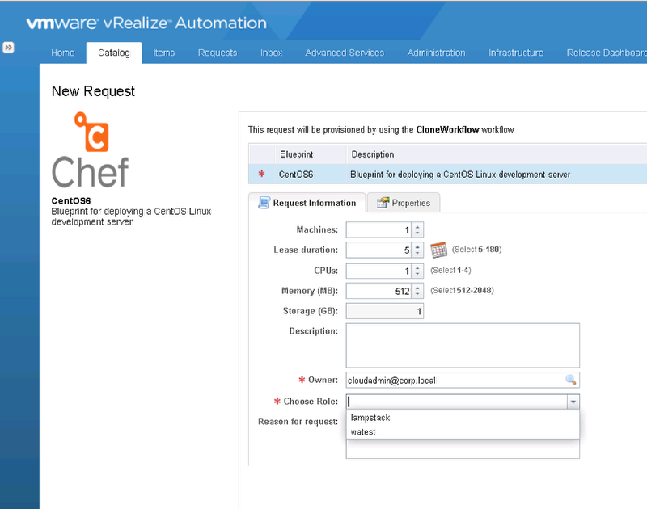Go to the Infrastructure menu tab

[516, 53]
